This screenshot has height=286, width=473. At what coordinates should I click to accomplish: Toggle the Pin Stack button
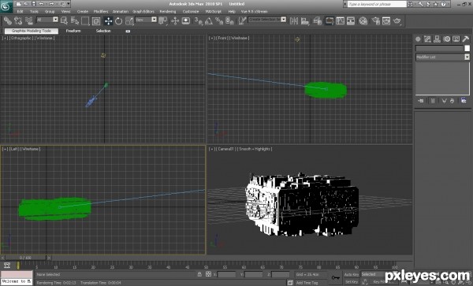coord(421,101)
